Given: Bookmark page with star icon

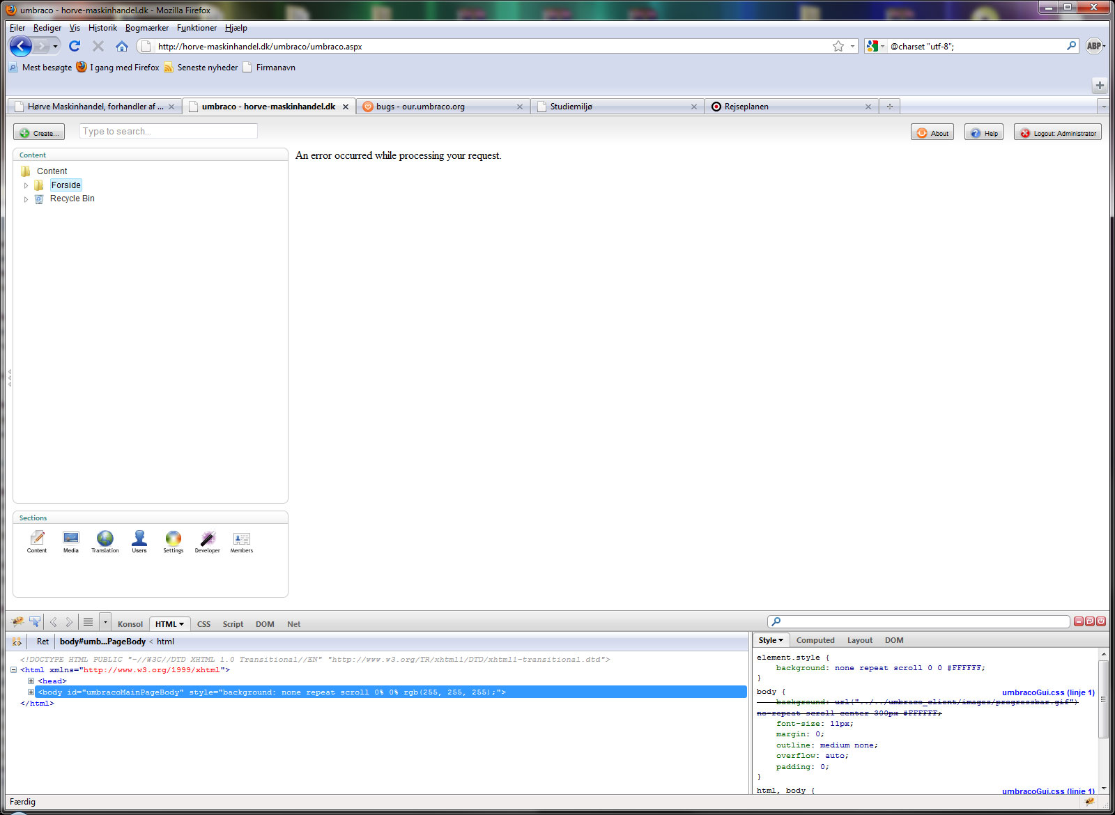Looking at the screenshot, I should pos(838,46).
